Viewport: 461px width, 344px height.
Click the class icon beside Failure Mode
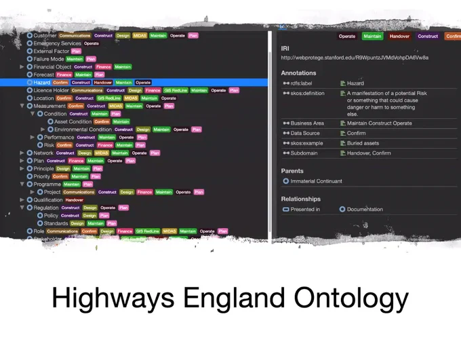(30, 59)
